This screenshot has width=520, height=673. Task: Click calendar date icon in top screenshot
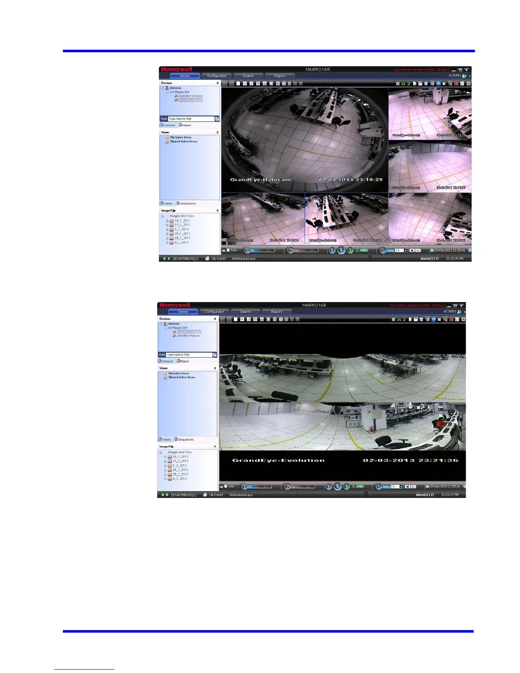tap(432, 250)
